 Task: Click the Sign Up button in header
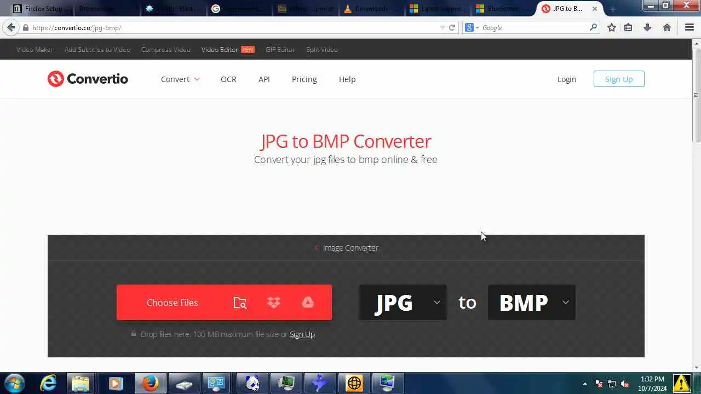619,79
